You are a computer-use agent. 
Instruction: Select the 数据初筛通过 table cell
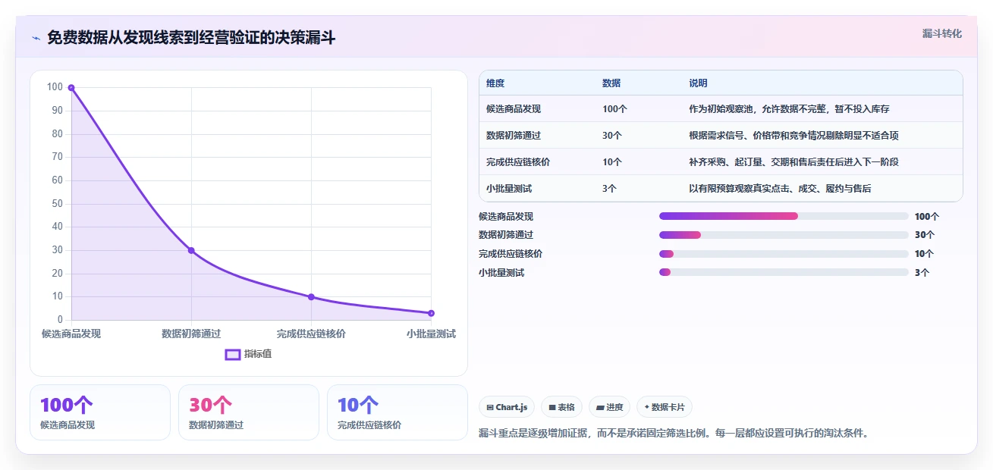pyautogui.click(x=514, y=136)
